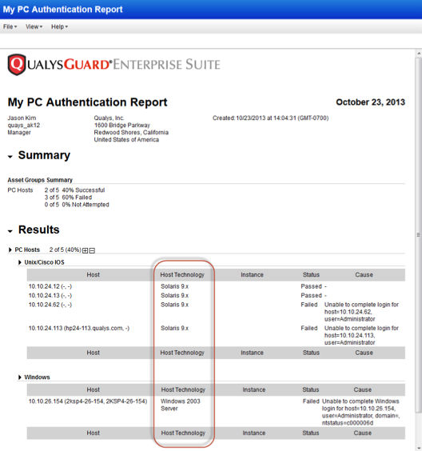
Task: Collapse the Results section arrow
Action: click(x=10, y=231)
